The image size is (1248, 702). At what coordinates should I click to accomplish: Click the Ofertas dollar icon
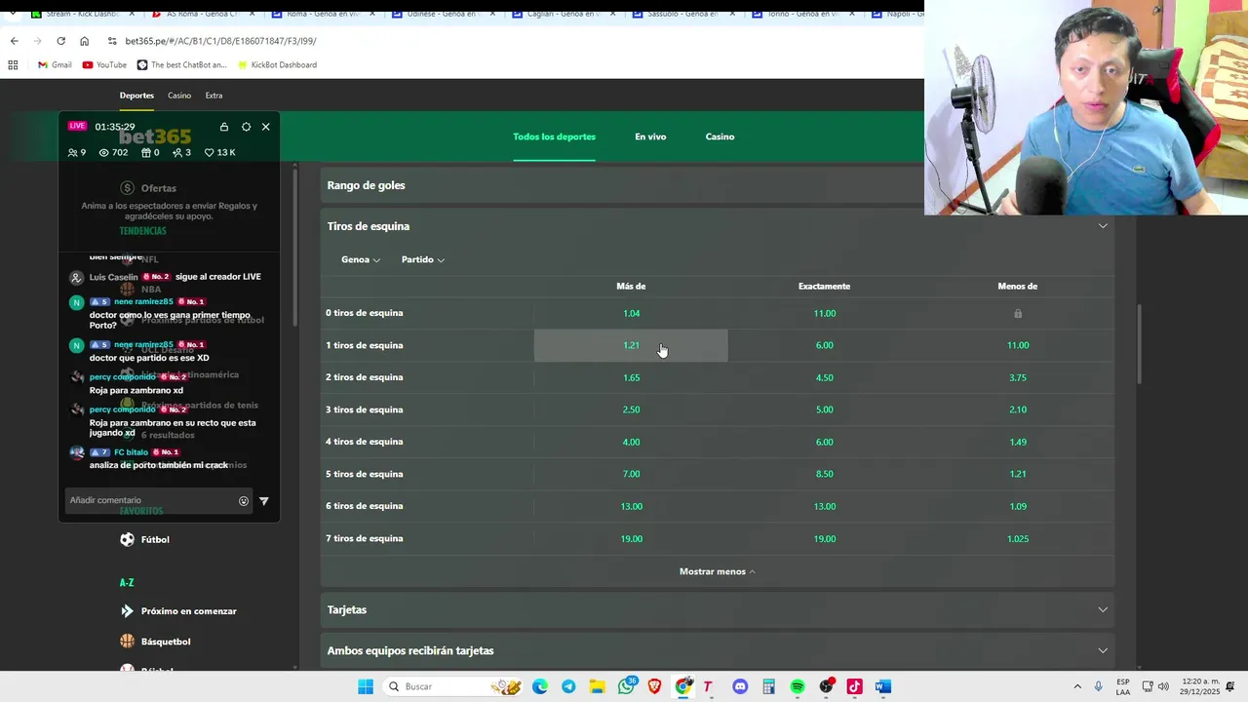127,188
